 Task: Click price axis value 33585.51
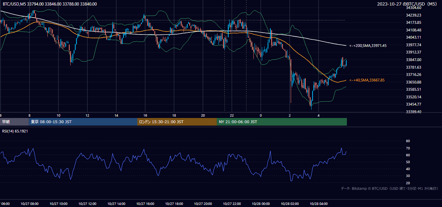pyautogui.click(x=414, y=89)
